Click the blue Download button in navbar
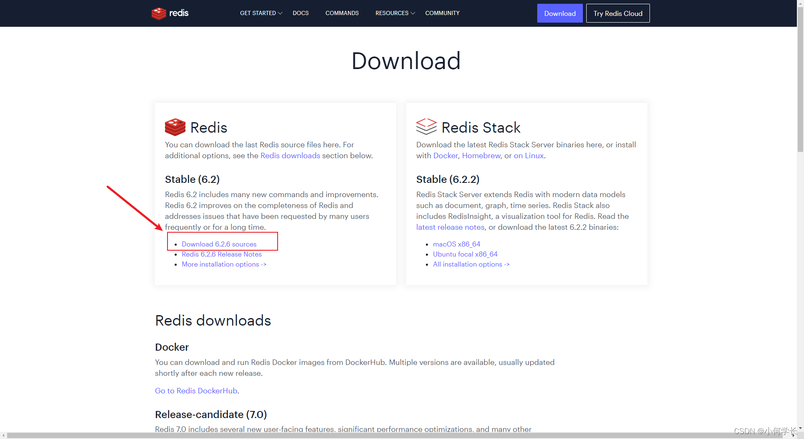Viewport: 804px width, 439px height. [560, 13]
